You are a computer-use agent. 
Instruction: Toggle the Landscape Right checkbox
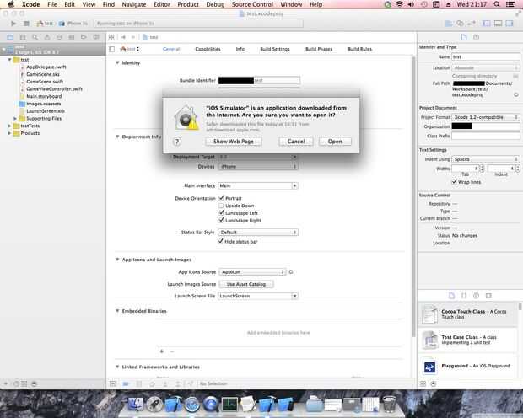[221, 220]
